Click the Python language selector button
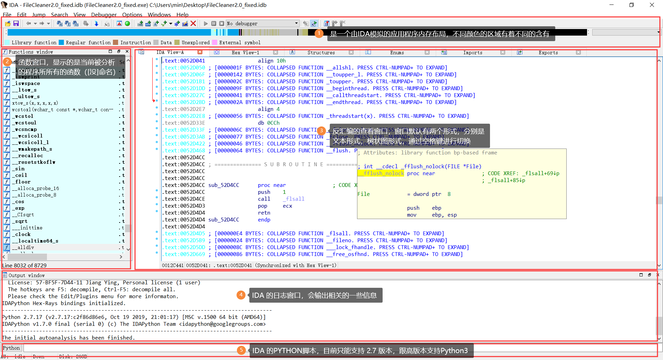663x360 pixels. click(x=11, y=348)
